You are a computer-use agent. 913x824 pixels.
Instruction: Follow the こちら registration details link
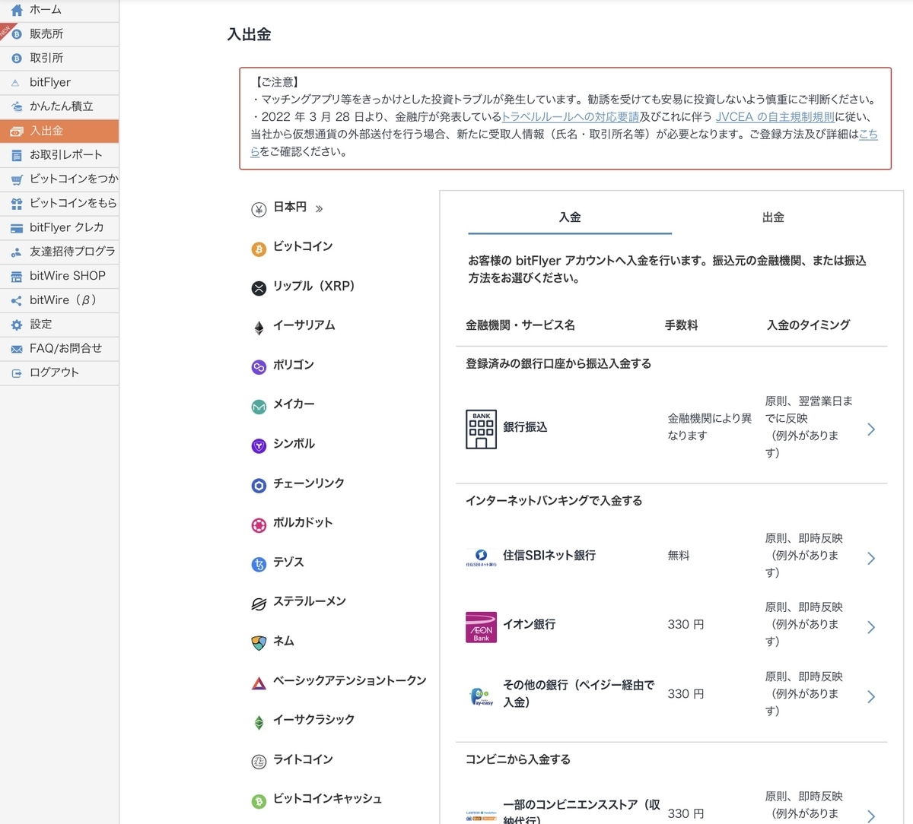click(868, 134)
